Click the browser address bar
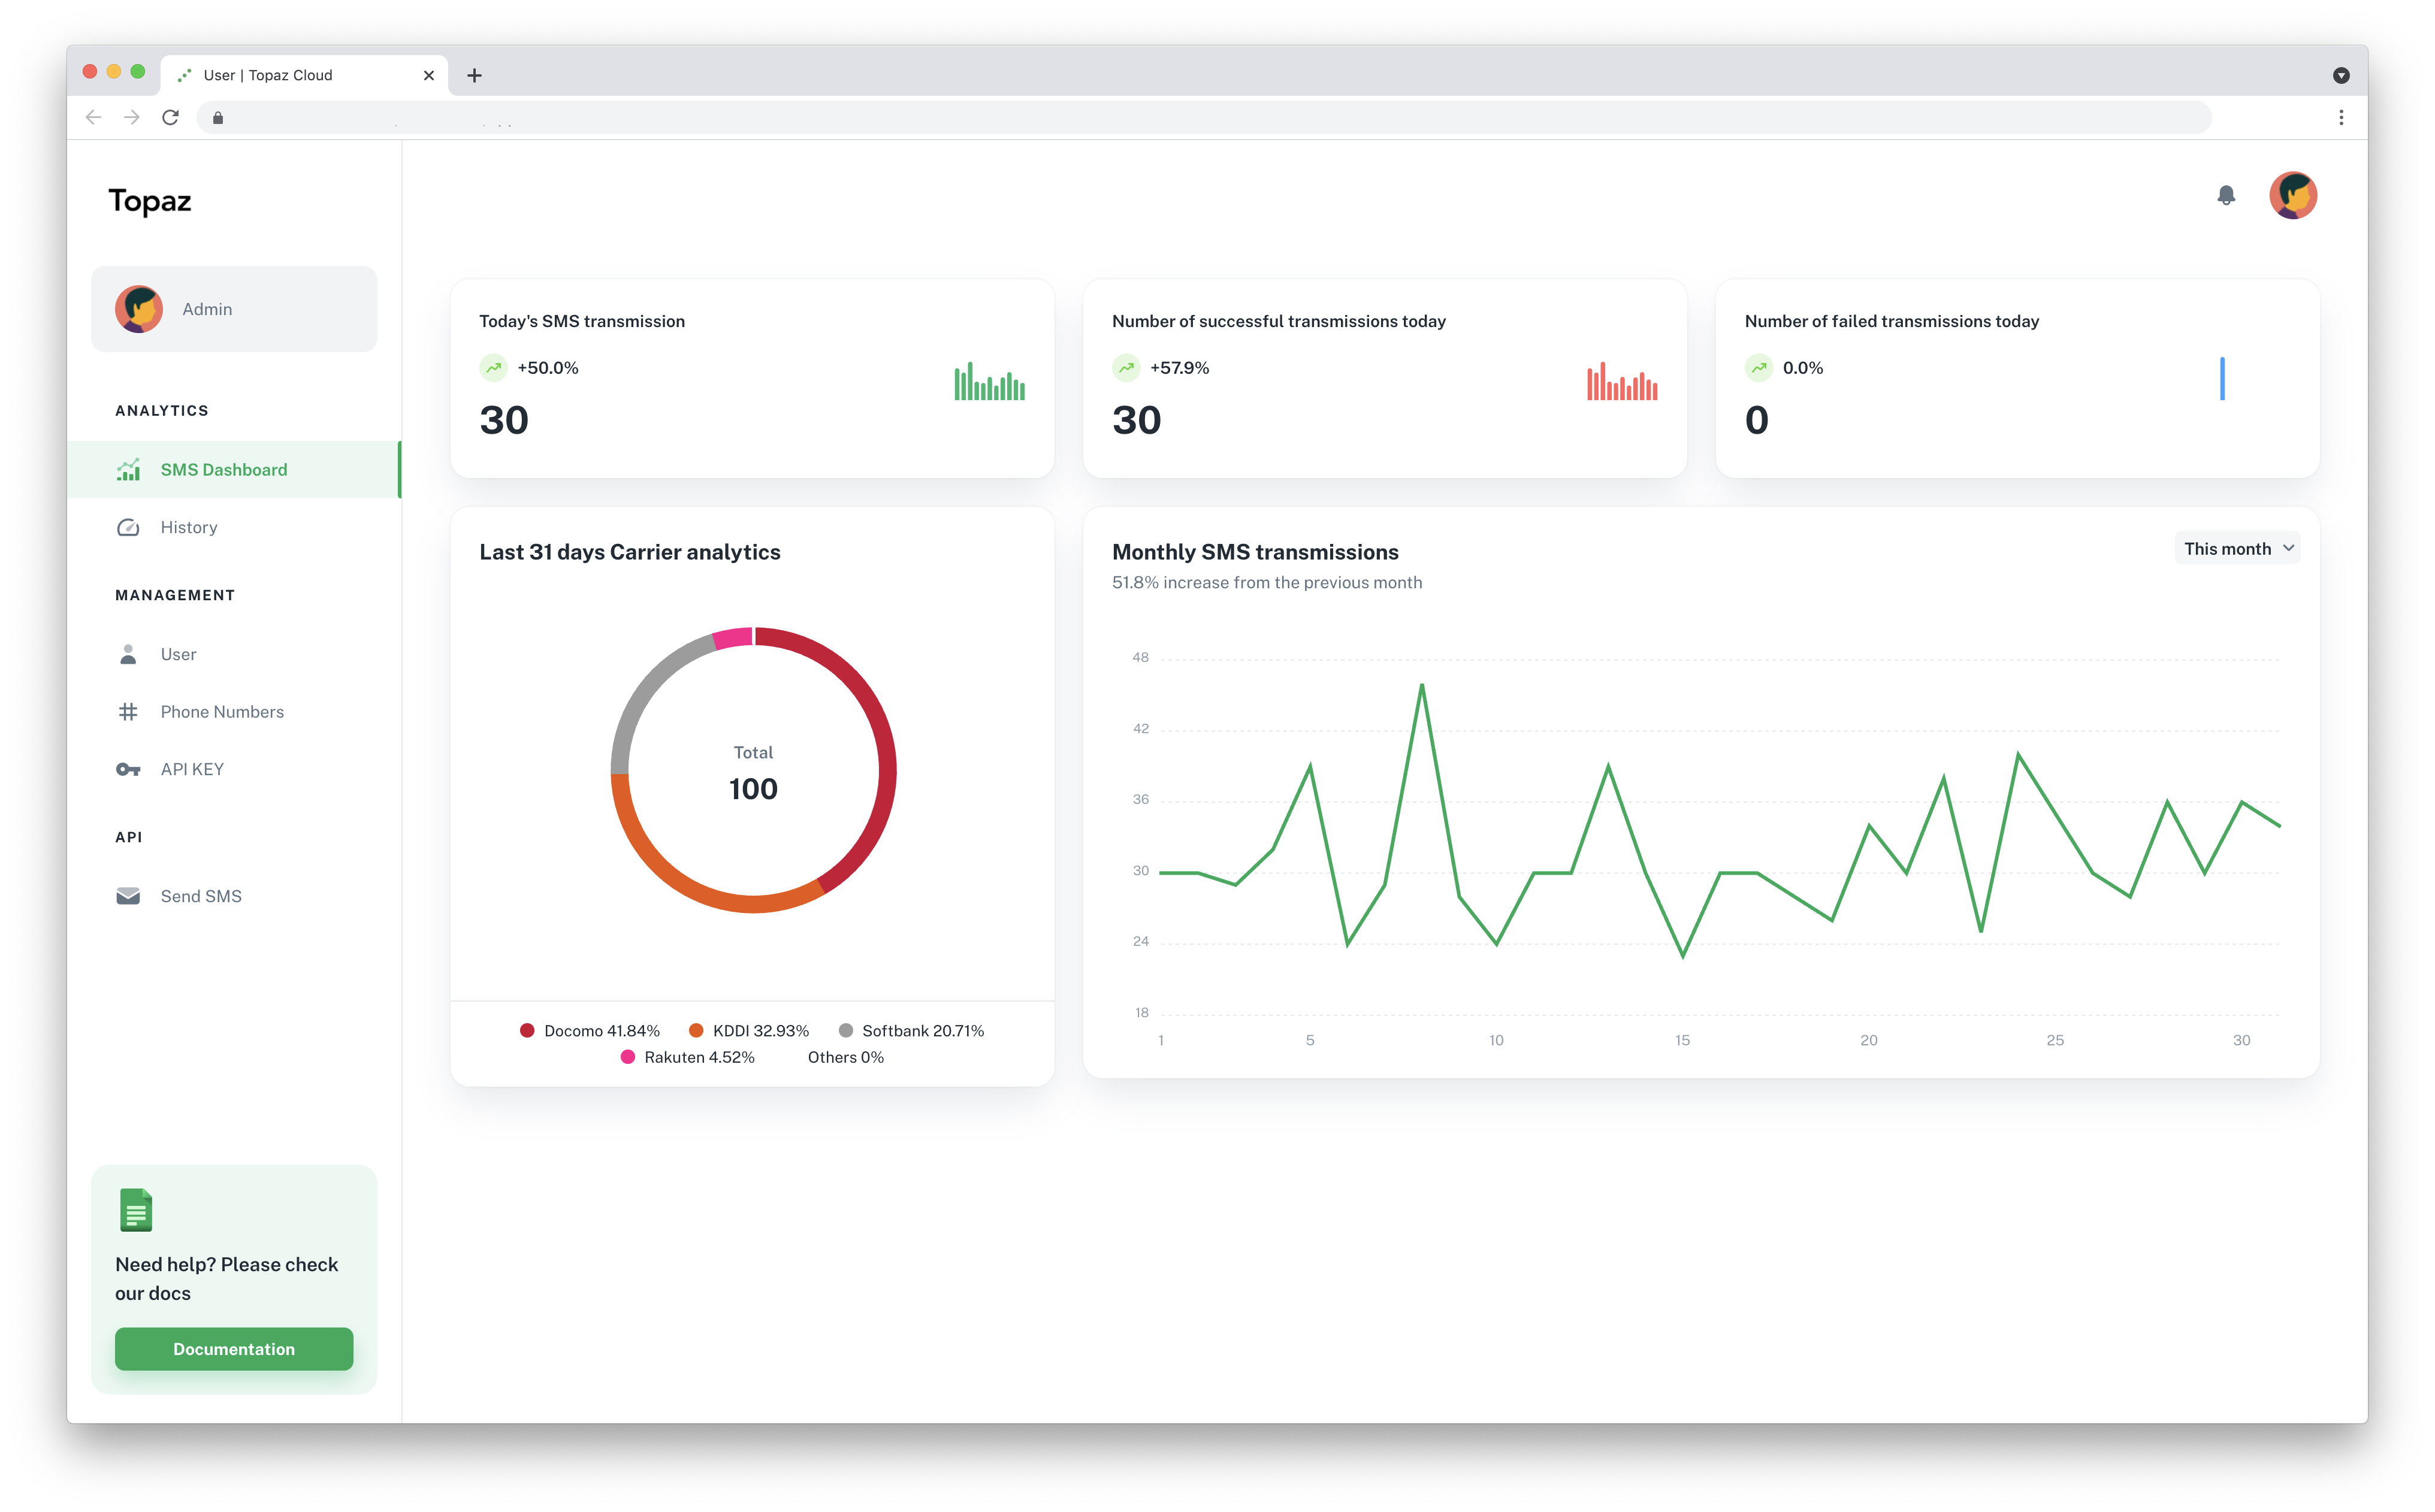2435x1512 pixels. [1200, 118]
